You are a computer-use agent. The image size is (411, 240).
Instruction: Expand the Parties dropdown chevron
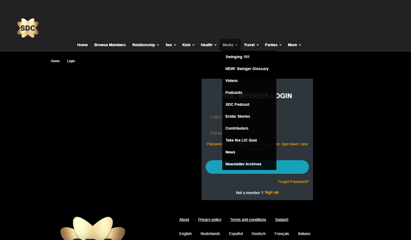pyautogui.click(x=280, y=45)
